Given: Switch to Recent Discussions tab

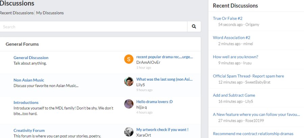Looking at the screenshot, I should tap(17, 13).
